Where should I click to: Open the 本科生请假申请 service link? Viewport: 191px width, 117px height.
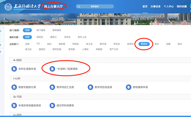click(x=27, y=69)
